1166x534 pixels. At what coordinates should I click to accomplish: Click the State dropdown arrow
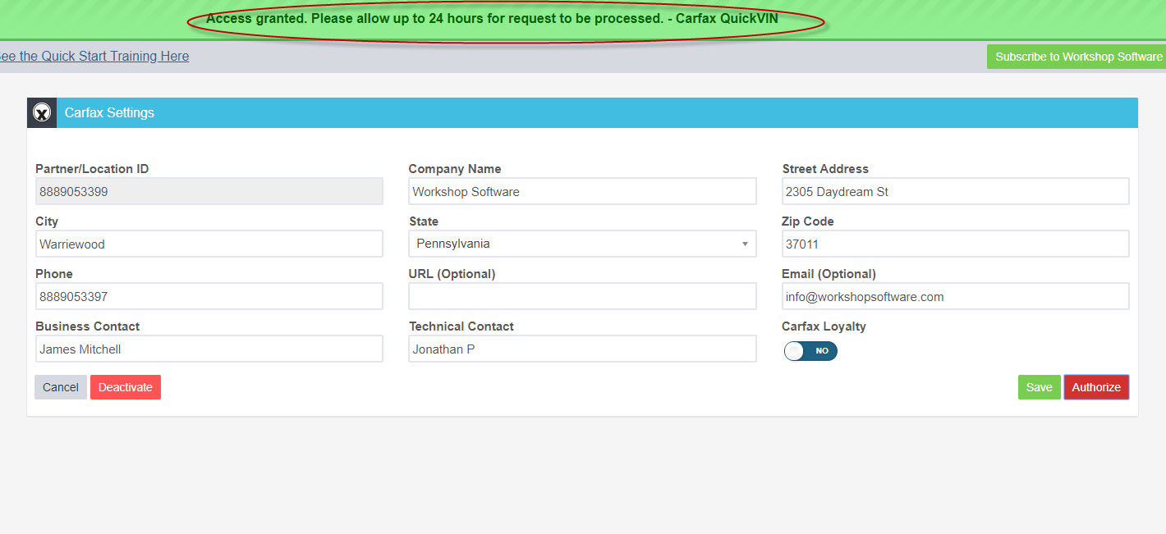coord(745,244)
